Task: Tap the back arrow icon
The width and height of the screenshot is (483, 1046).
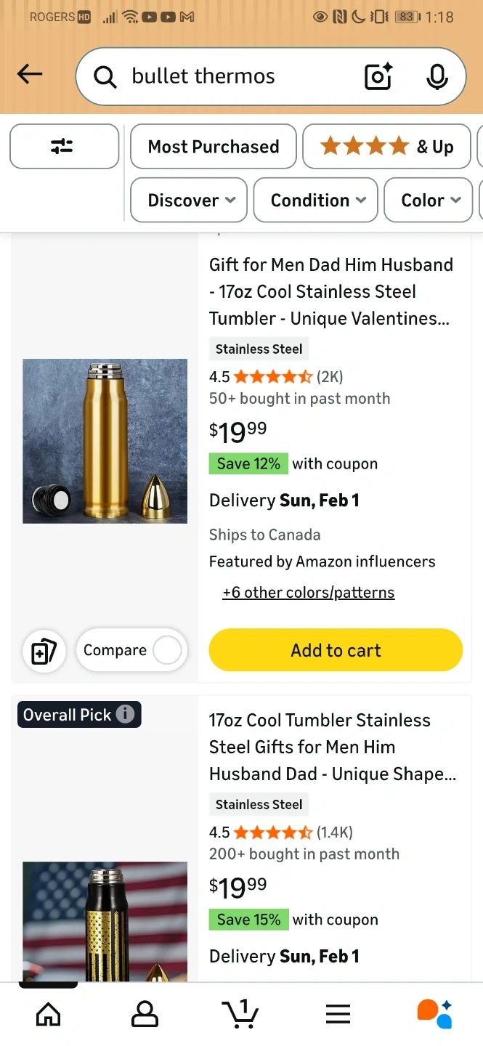Action: pyautogui.click(x=30, y=74)
